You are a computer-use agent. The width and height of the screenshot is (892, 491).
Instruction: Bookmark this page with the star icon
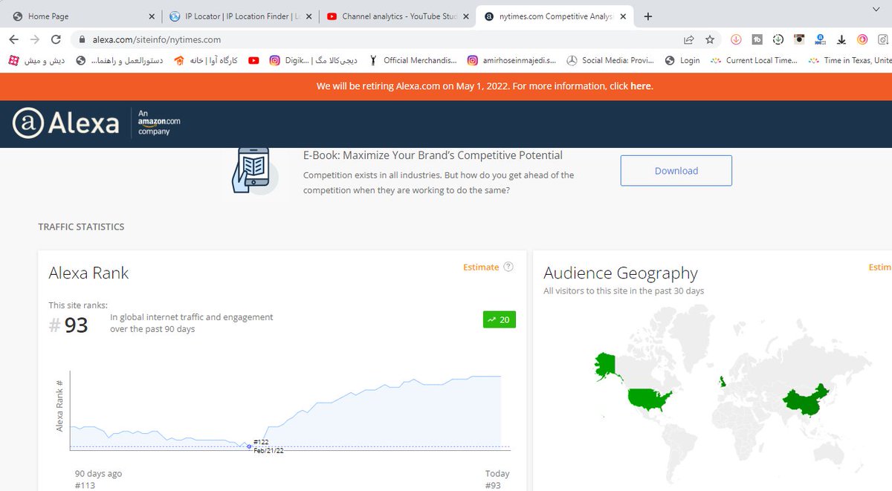[x=710, y=39]
